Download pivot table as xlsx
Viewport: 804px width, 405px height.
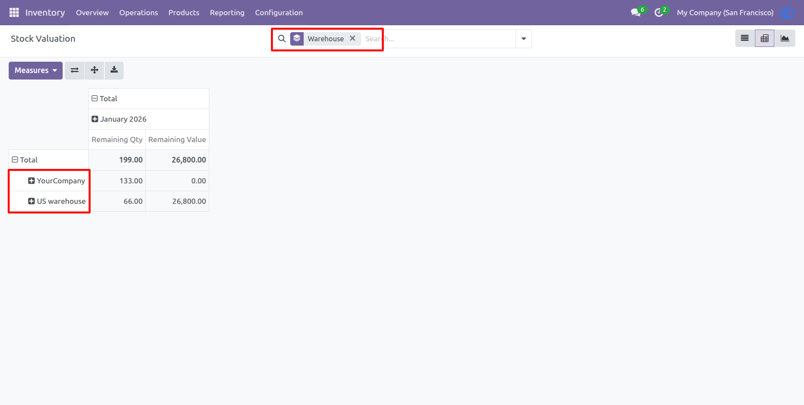point(114,70)
